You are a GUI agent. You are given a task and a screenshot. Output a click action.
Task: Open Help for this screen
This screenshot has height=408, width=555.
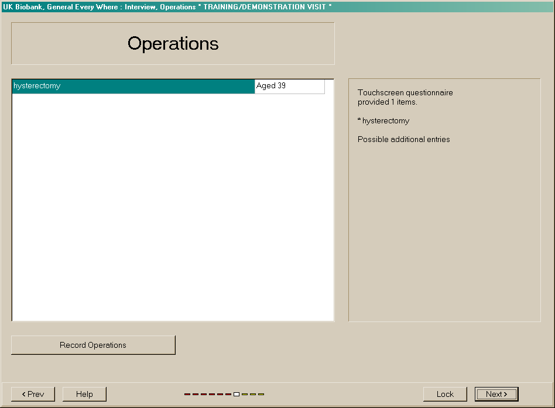pyautogui.click(x=84, y=394)
